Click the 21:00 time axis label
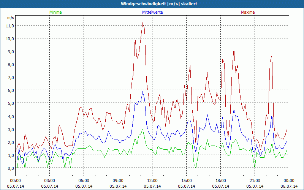304x190 pixels. (255, 181)
